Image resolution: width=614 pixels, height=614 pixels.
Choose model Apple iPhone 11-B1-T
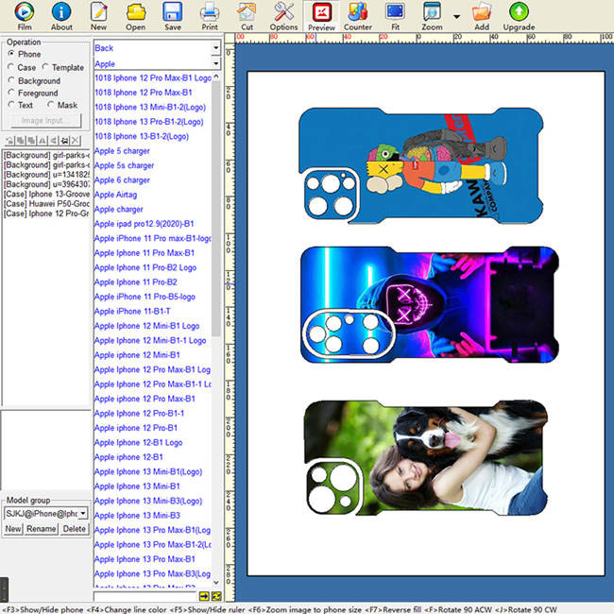[132, 312]
